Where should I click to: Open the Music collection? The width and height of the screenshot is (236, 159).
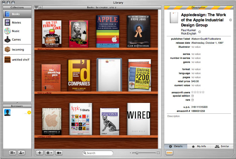click(x=17, y=31)
